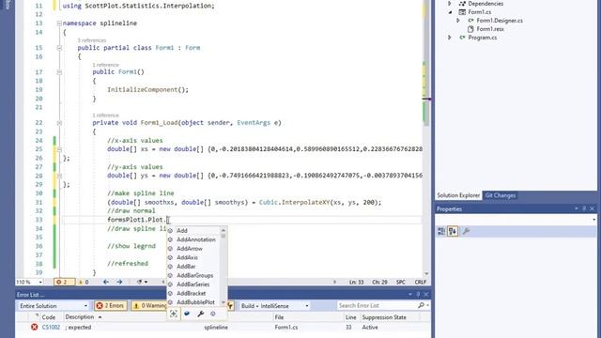Collapse the xs array initializer block
The width and height of the screenshot is (601, 338).
tap(59, 149)
